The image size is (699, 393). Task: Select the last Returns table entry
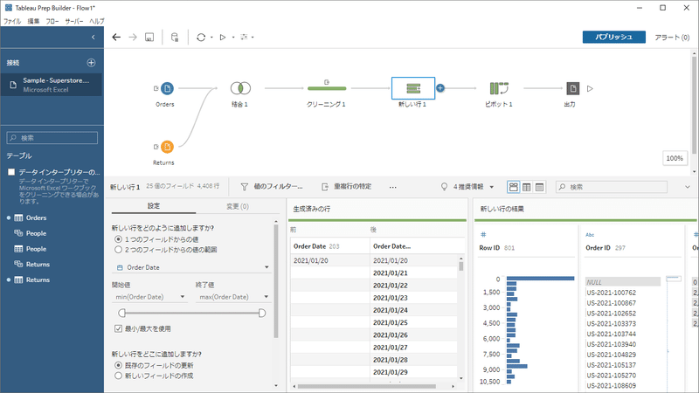pos(38,279)
